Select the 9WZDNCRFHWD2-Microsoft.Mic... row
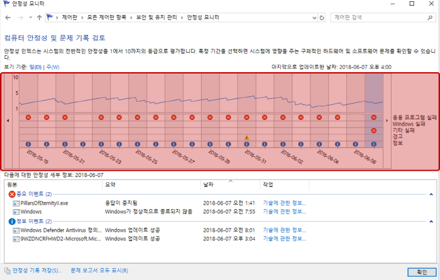 point(160,239)
